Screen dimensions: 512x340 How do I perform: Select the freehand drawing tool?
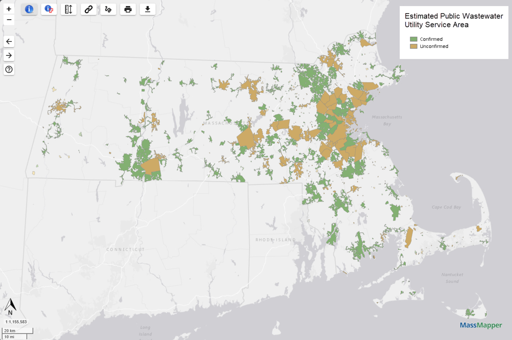click(108, 9)
